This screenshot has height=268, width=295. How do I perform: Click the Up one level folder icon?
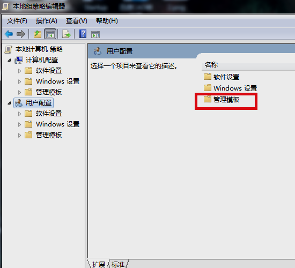[x=38, y=34]
